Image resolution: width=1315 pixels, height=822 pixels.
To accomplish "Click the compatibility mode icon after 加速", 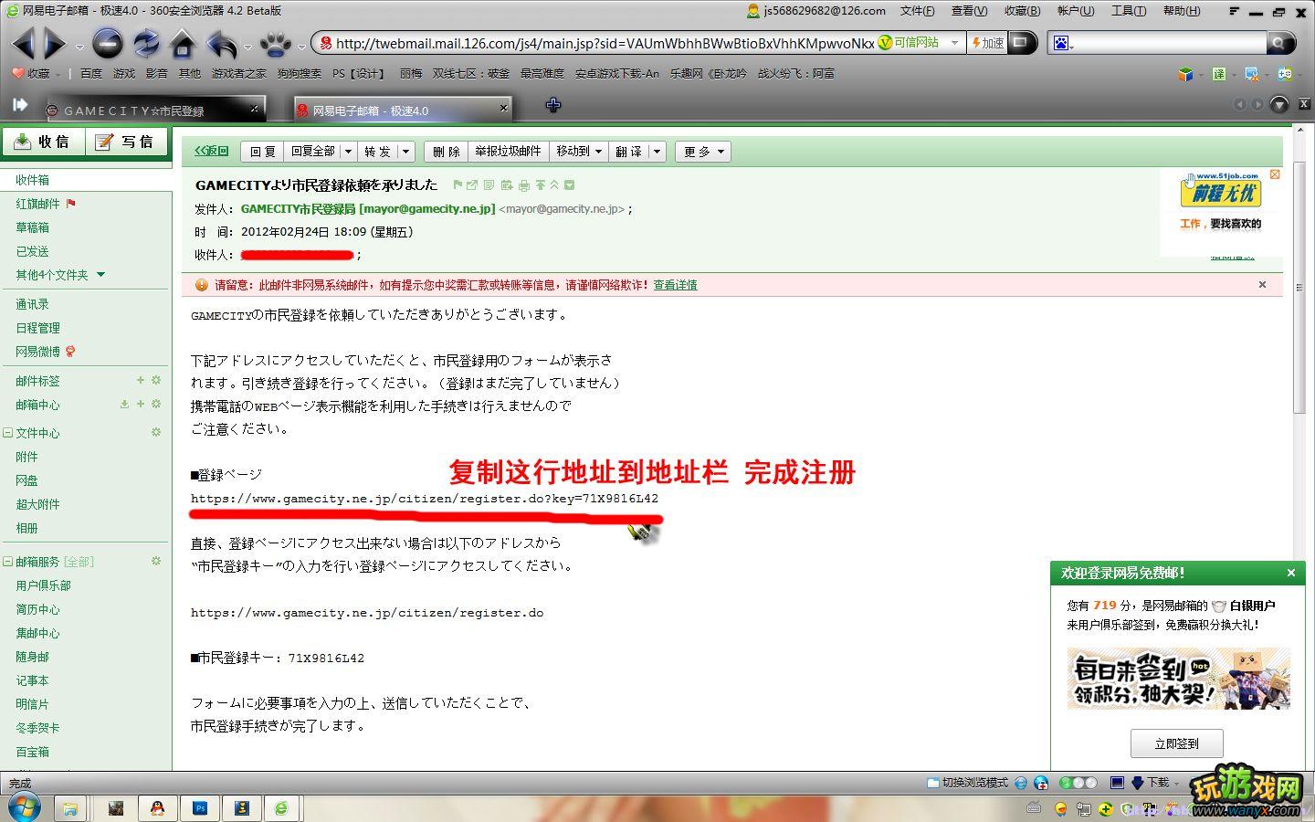I will pos(1020,42).
